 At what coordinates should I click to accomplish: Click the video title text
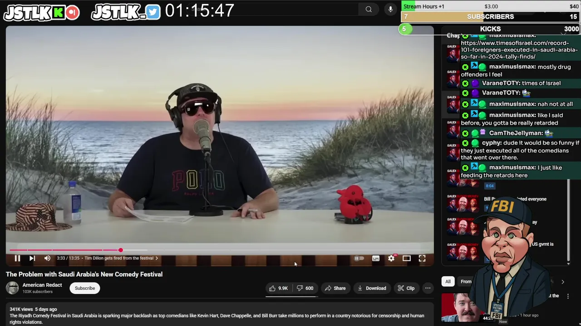[84, 274]
